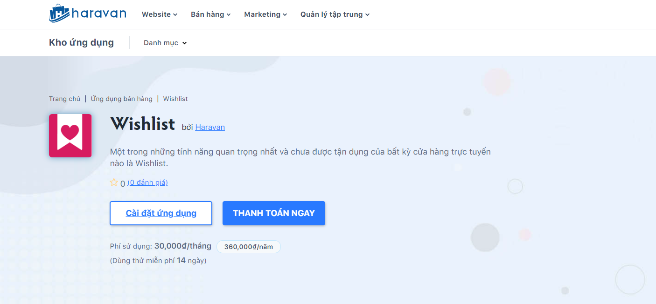Screen dimensions: 656x304
Task: Open the Quản lý tập trung menu
Action: (335, 14)
